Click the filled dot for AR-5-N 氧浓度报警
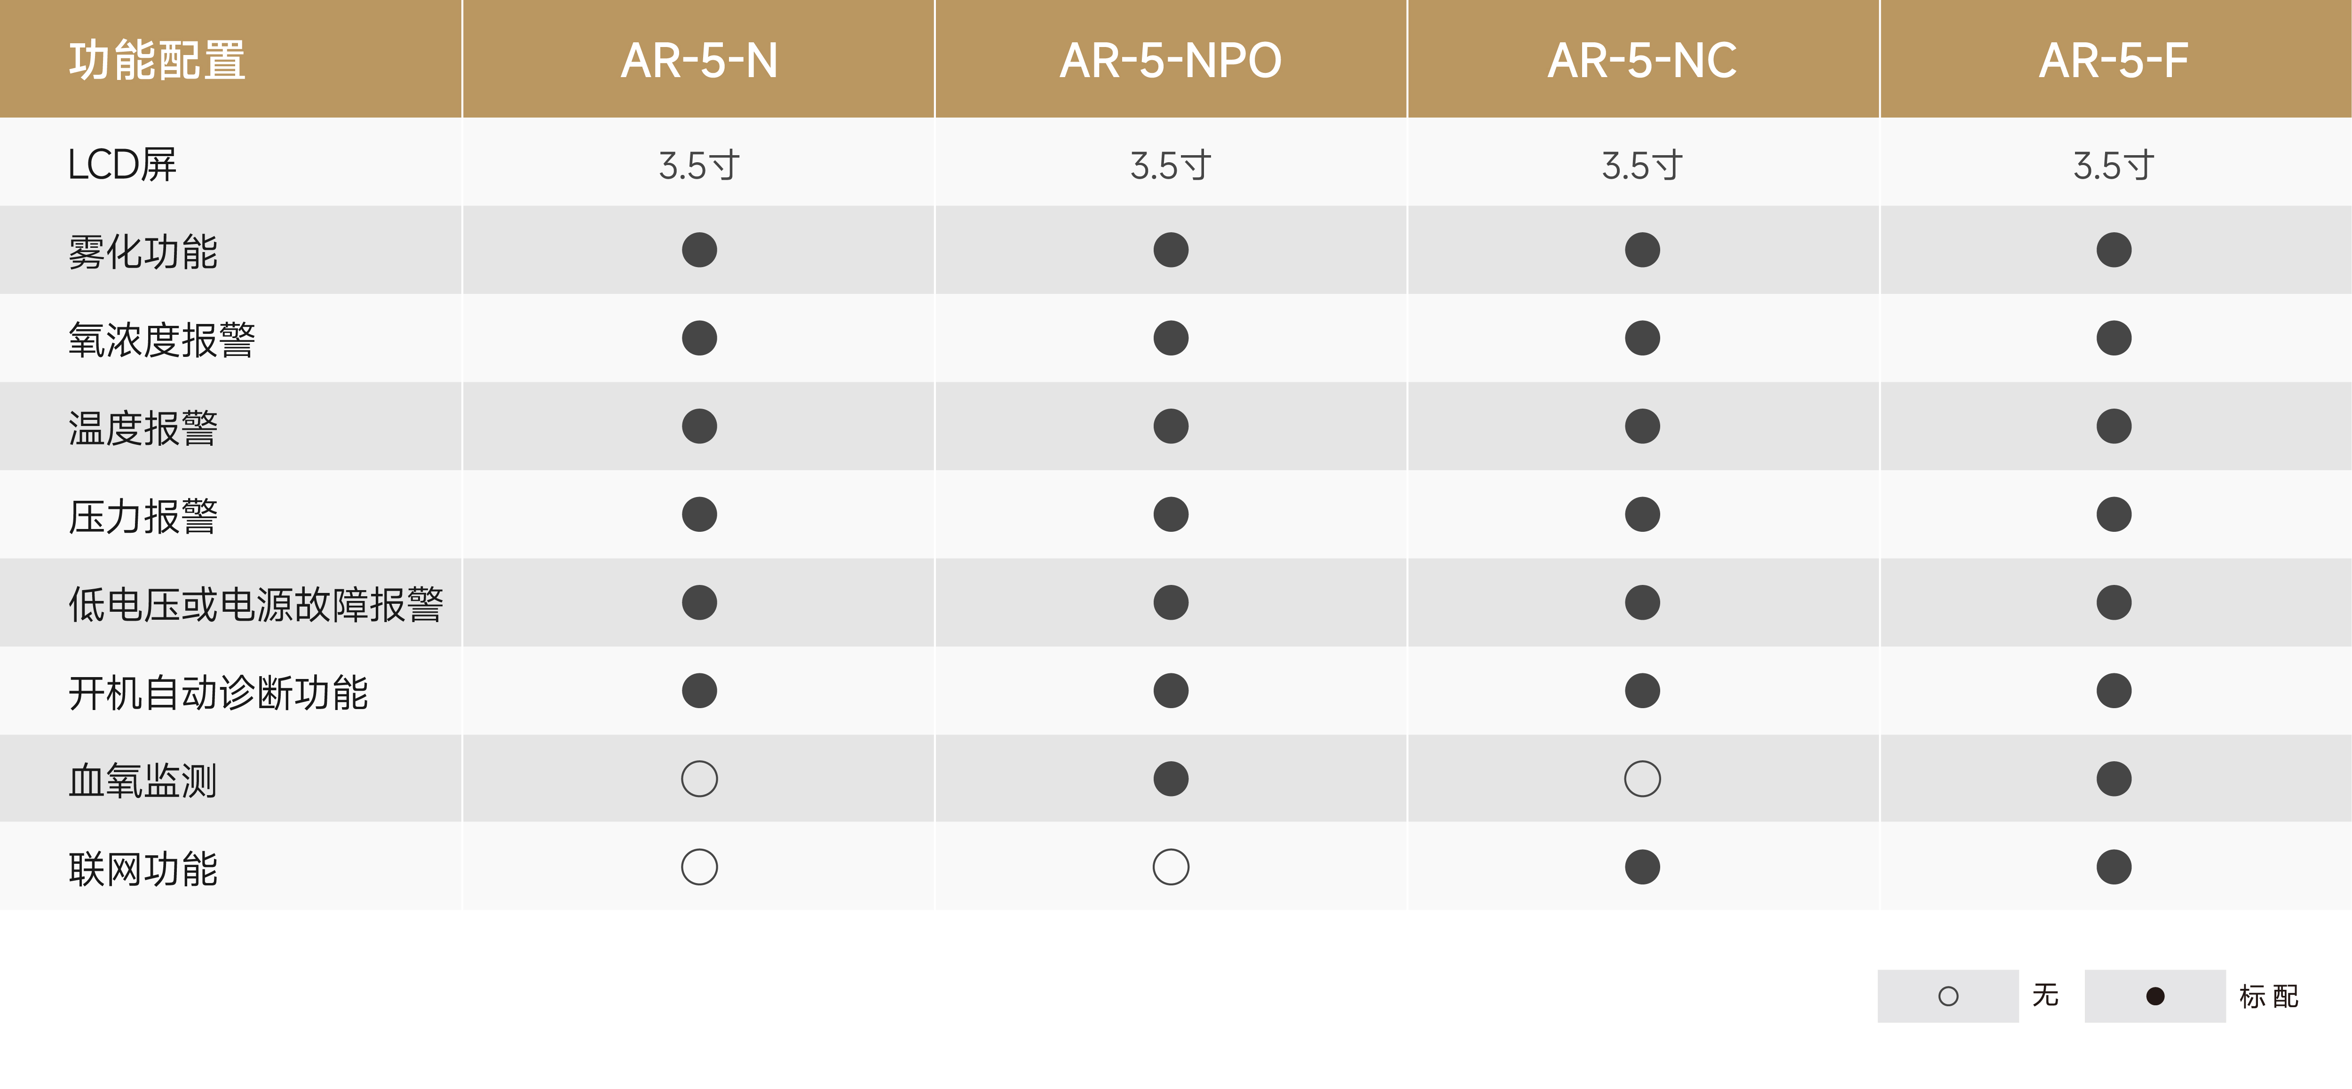The width and height of the screenshot is (2352, 1089). 699,338
